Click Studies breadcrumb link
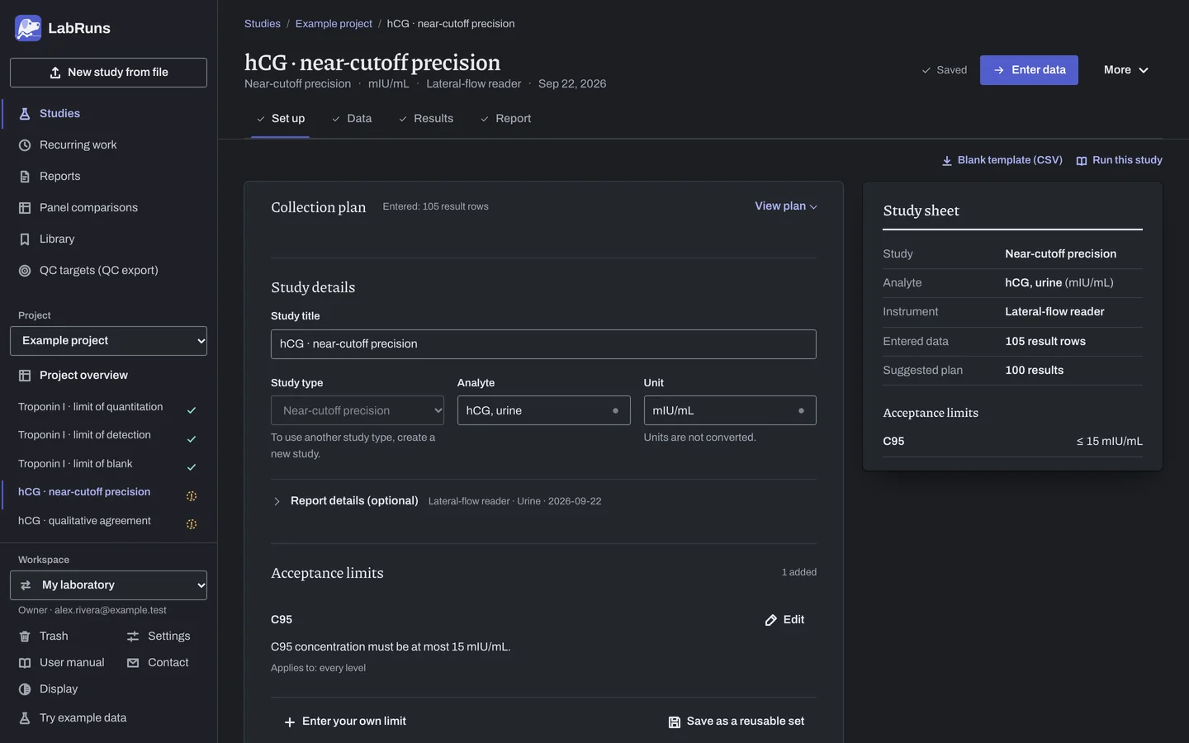 tap(263, 24)
